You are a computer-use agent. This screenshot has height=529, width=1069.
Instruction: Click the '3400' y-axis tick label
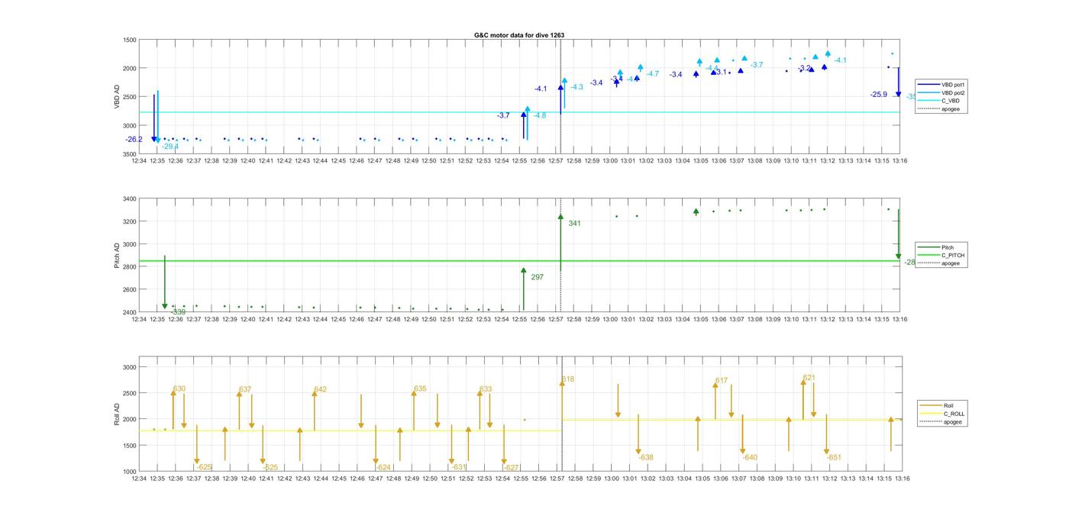[x=130, y=199]
